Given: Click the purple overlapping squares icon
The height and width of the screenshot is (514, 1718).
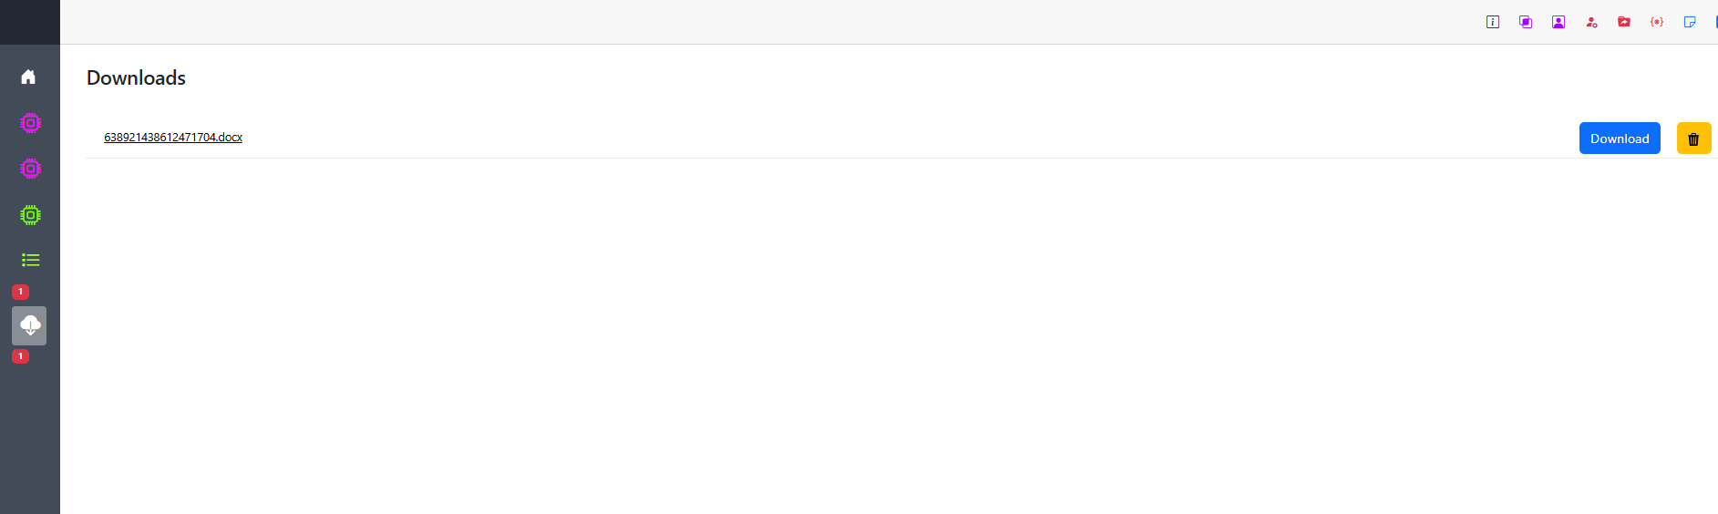Looking at the screenshot, I should tap(1526, 22).
